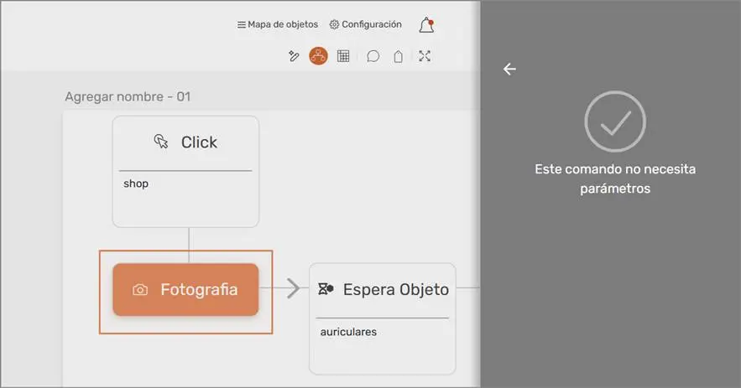Click the cursor icon in Click node

(x=161, y=142)
